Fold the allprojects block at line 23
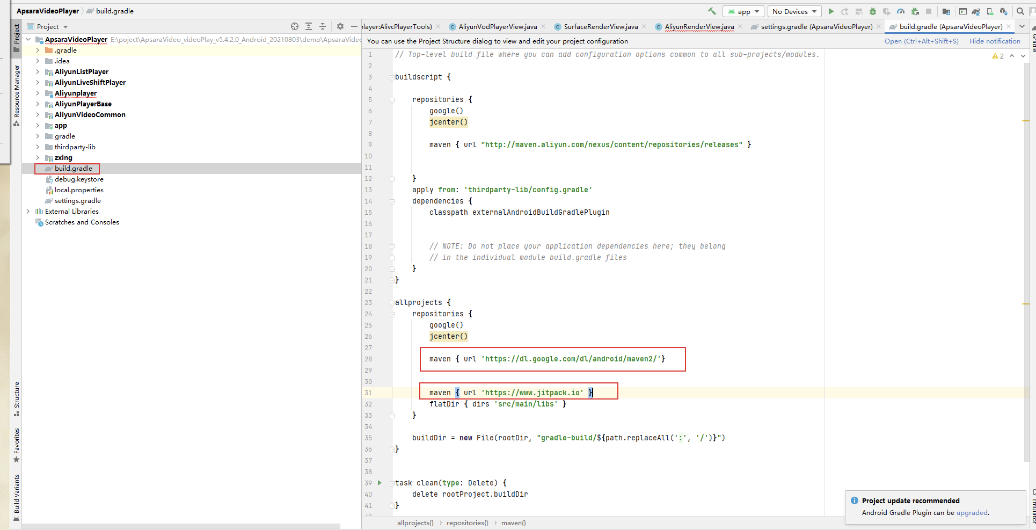 tap(392, 303)
